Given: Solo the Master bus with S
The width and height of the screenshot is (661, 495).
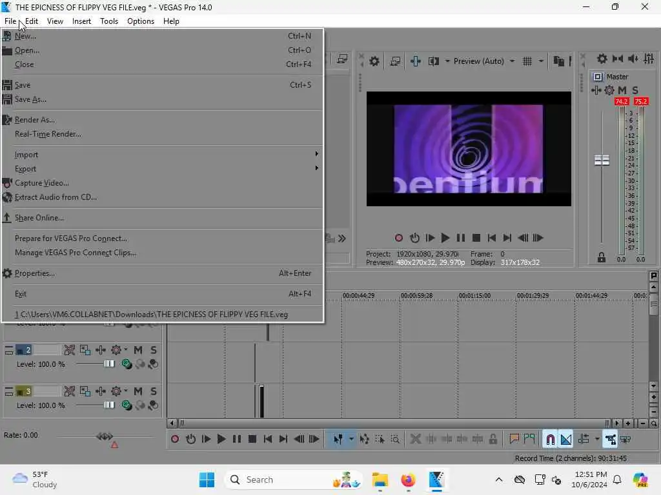Looking at the screenshot, I should (635, 90).
